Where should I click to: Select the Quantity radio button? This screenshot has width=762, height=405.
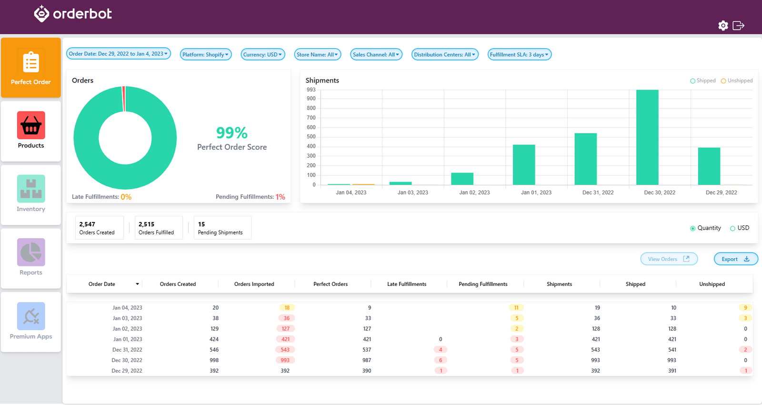(692, 228)
